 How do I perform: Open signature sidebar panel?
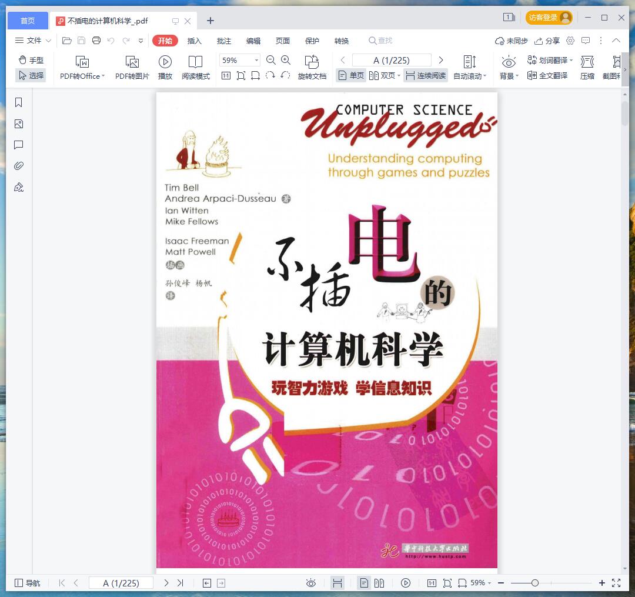point(19,187)
